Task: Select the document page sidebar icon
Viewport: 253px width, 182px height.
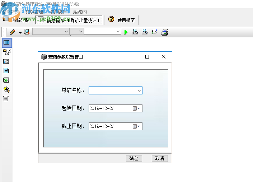Action: tap(6, 71)
